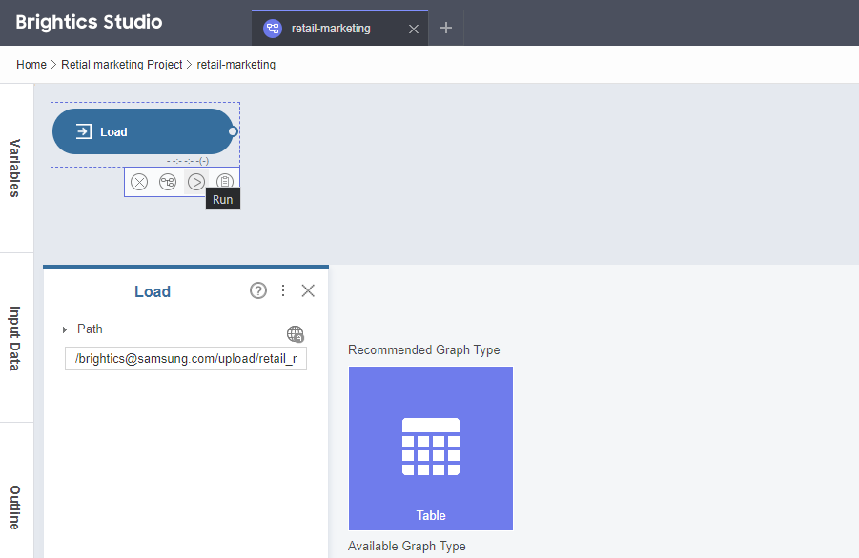Select the Load node on canvas
Image resolution: width=859 pixels, height=558 pixels.
click(143, 131)
